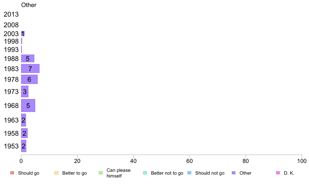This screenshot has width=309, height=191.
Task: Select the 1968 bar labeled 5
Action: click(x=28, y=105)
